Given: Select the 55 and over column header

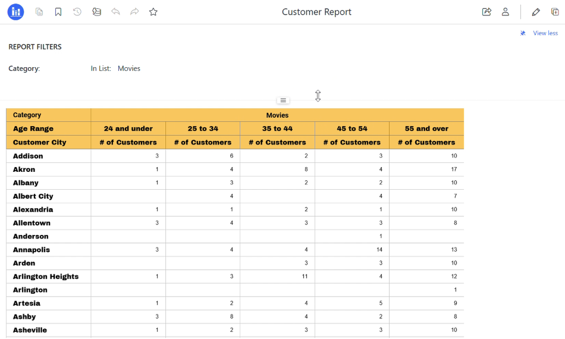Looking at the screenshot, I should (426, 128).
